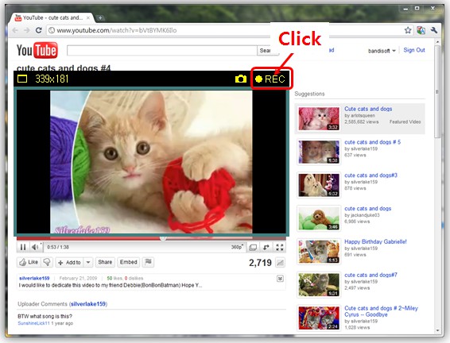Enter fullscreen video mode
Image resolution: width=450 pixels, height=343 pixels.
[280, 247]
